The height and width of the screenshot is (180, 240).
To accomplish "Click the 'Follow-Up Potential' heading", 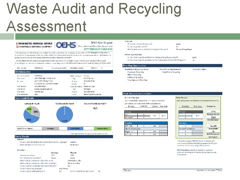I will (133, 54).
